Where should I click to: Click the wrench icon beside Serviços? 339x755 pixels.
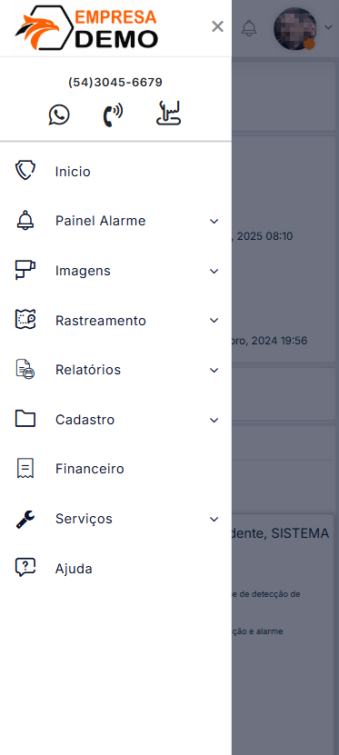pyautogui.click(x=25, y=519)
